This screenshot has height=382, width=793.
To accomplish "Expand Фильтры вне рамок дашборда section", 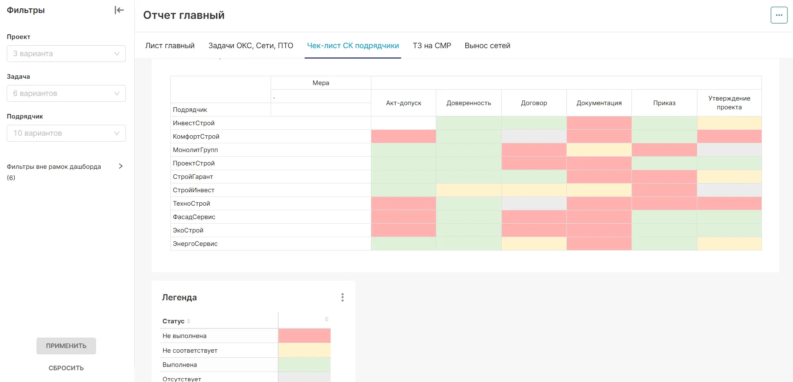I will click(120, 166).
